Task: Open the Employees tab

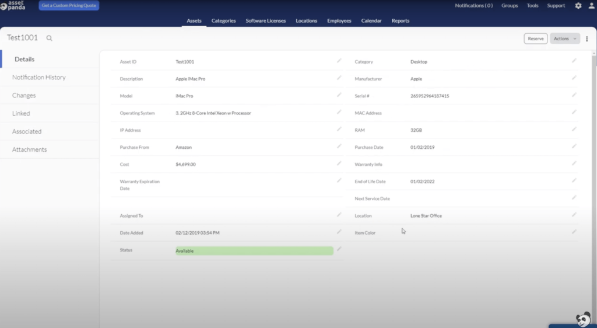Action: [339, 20]
